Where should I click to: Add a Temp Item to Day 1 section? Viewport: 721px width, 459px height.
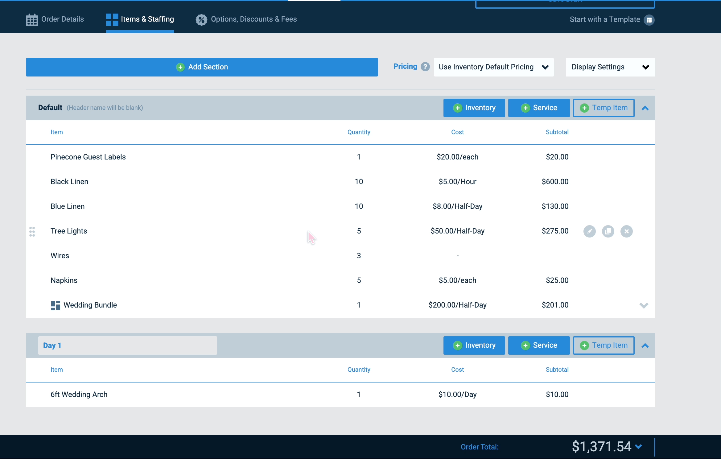[x=604, y=345]
